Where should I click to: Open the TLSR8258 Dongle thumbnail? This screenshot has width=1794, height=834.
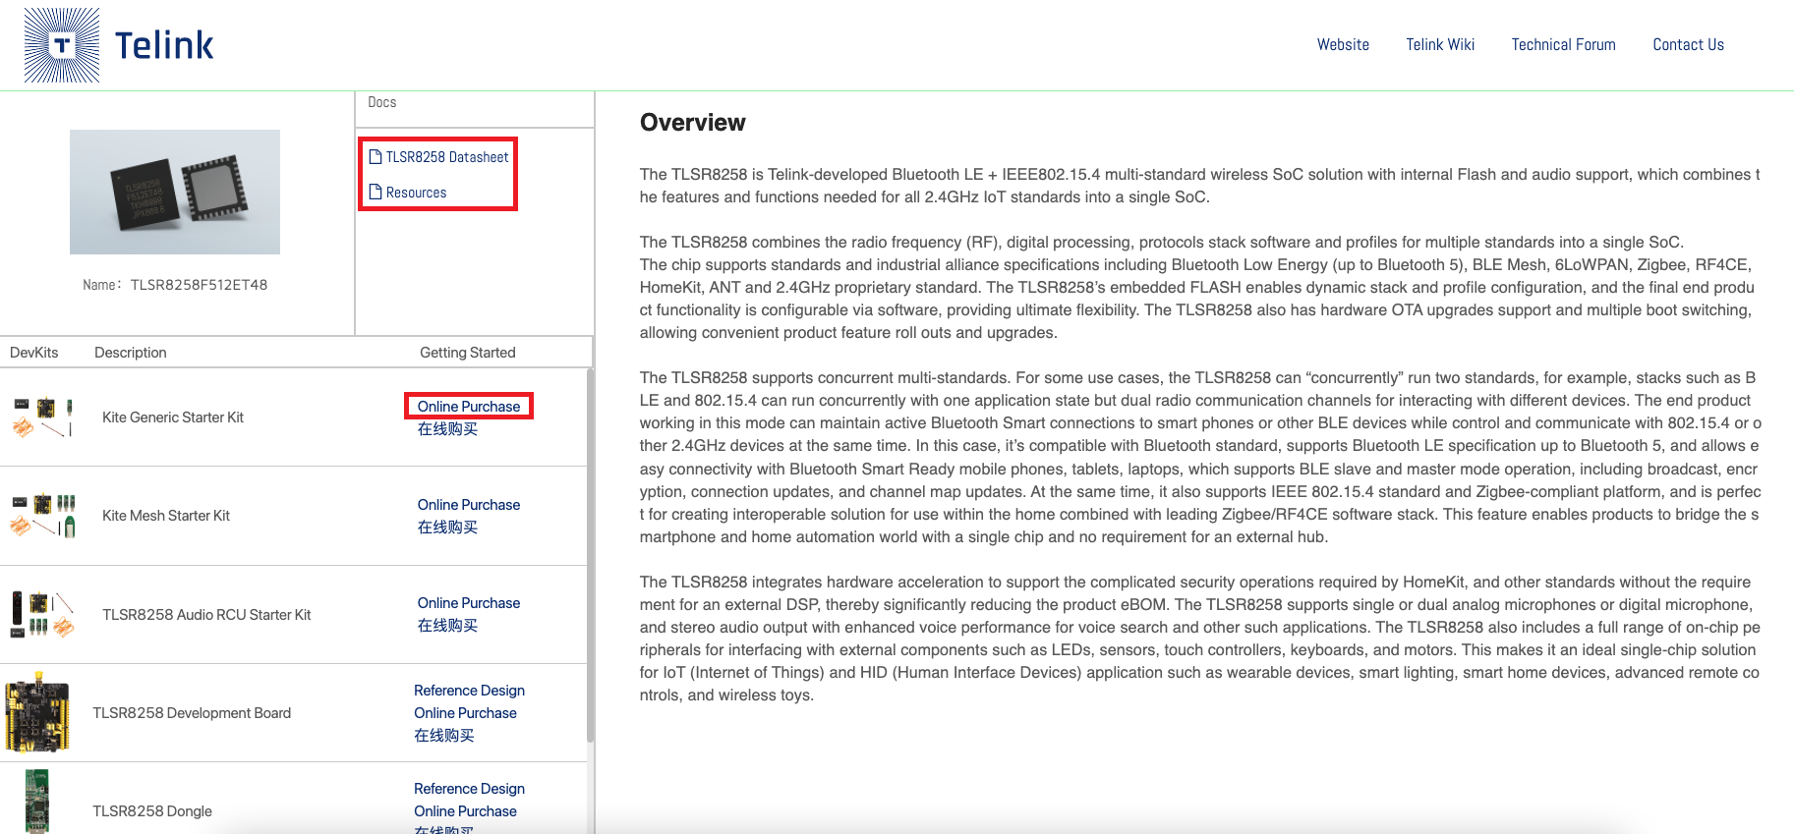(37, 802)
